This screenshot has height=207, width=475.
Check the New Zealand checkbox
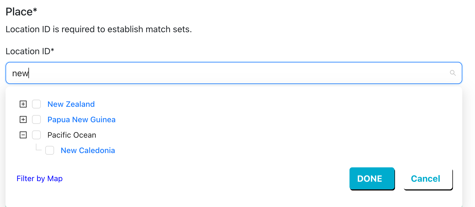pos(36,104)
